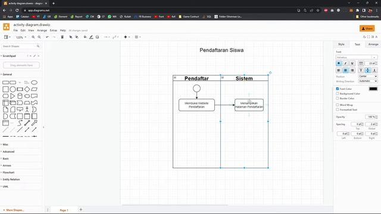Select the Page 1 tab
Viewport: 381px width, 214px height.
(64, 210)
